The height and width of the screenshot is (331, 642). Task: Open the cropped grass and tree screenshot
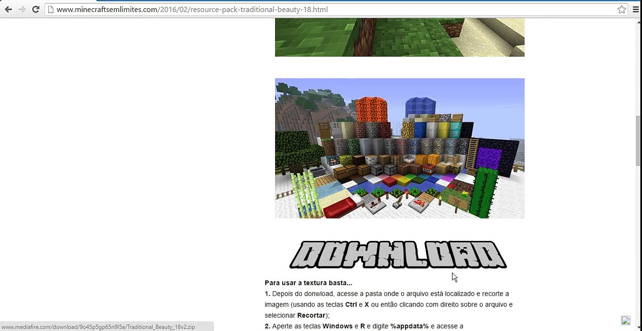click(399, 37)
